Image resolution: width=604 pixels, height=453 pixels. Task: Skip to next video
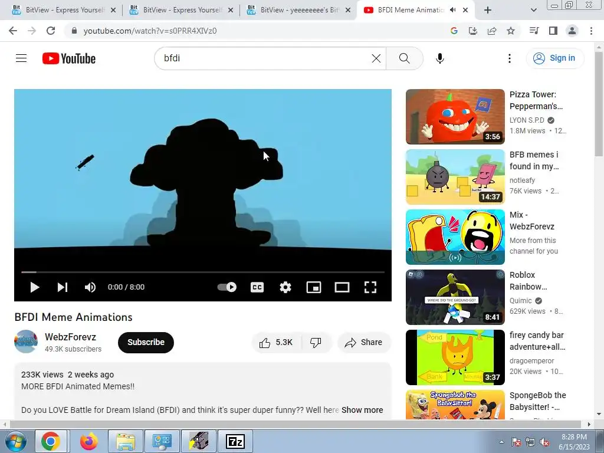[63, 287]
